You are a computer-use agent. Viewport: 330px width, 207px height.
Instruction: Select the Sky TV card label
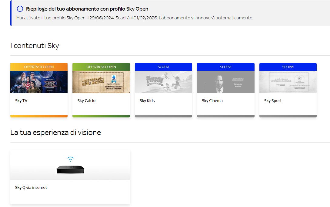click(x=21, y=101)
